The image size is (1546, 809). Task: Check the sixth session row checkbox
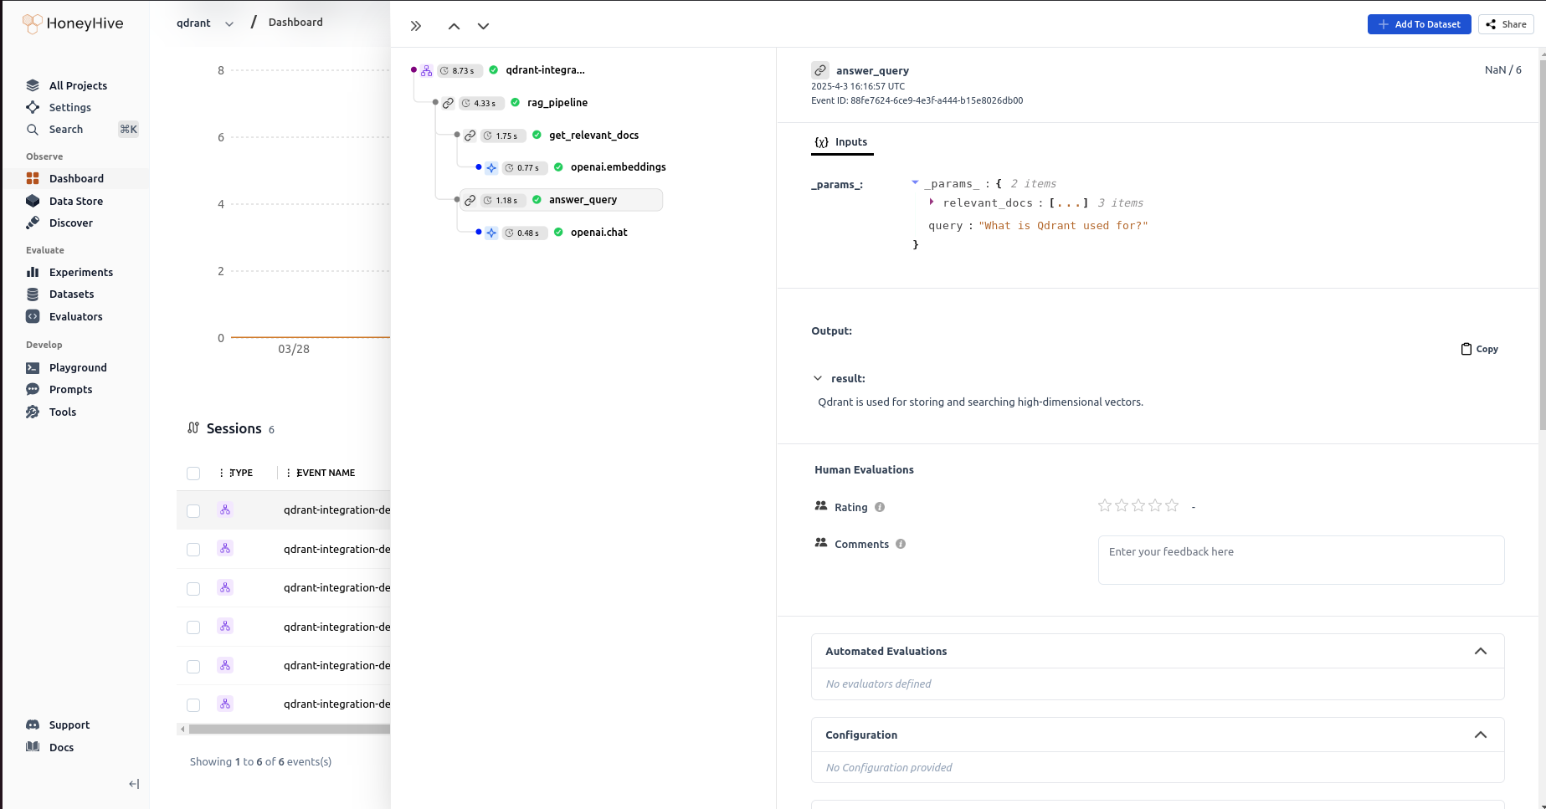pos(193,705)
